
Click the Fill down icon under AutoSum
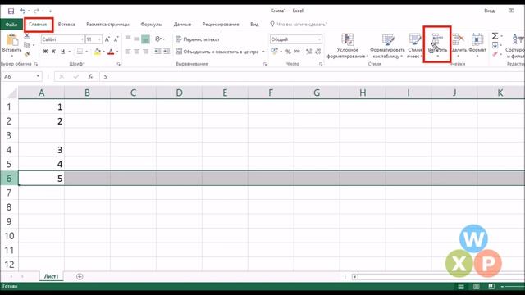[495, 45]
